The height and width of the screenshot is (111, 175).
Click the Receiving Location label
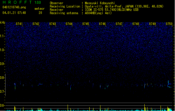pyautogui.click(x=65, y=6)
